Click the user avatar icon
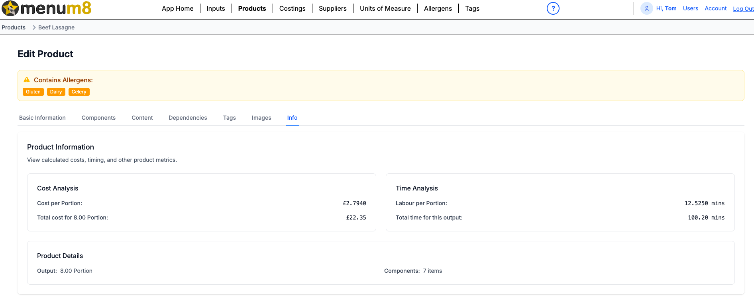 646,8
